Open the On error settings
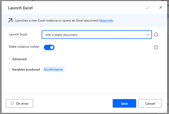This screenshot has height=114, width=169. (x=19, y=103)
